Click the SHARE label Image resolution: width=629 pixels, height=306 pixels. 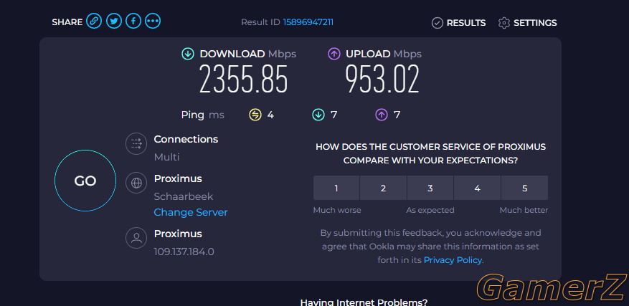pyautogui.click(x=67, y=22)
